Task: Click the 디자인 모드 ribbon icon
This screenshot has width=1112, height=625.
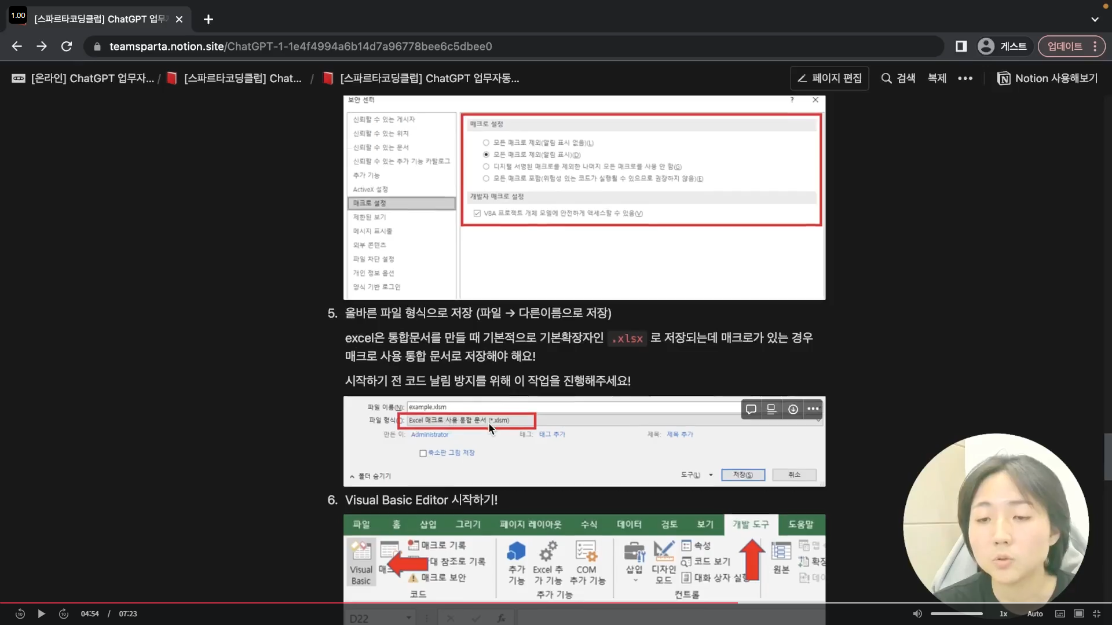Action: [x=664, y=563]
